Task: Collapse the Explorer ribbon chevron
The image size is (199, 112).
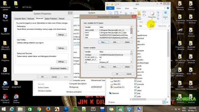Action: tap(164, 8)
